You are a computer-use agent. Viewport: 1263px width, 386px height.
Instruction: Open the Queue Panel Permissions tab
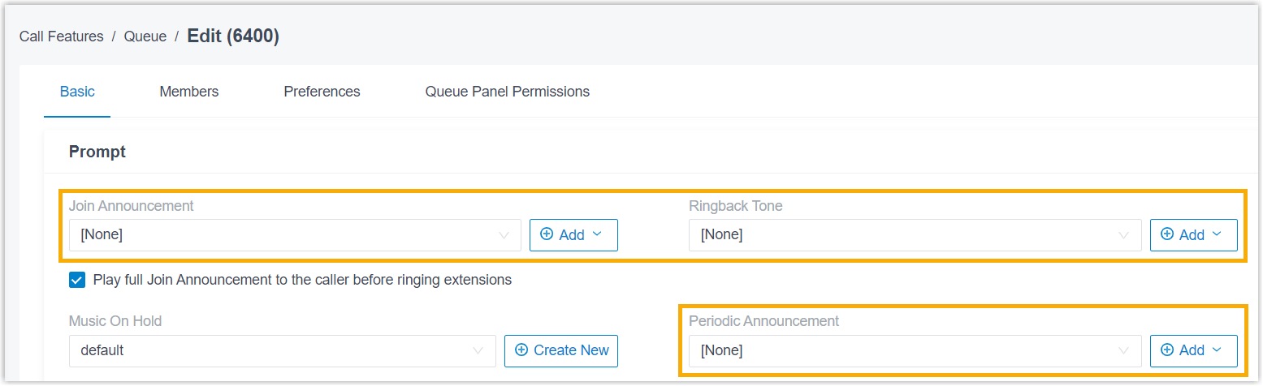click(x=508, y=92)
